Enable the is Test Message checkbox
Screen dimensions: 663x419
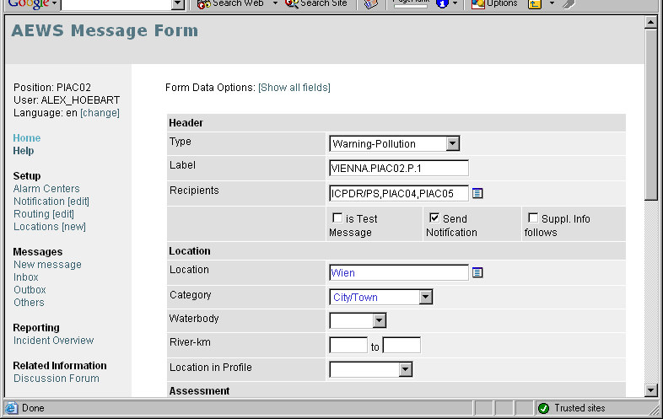click(x=337, y=218)
